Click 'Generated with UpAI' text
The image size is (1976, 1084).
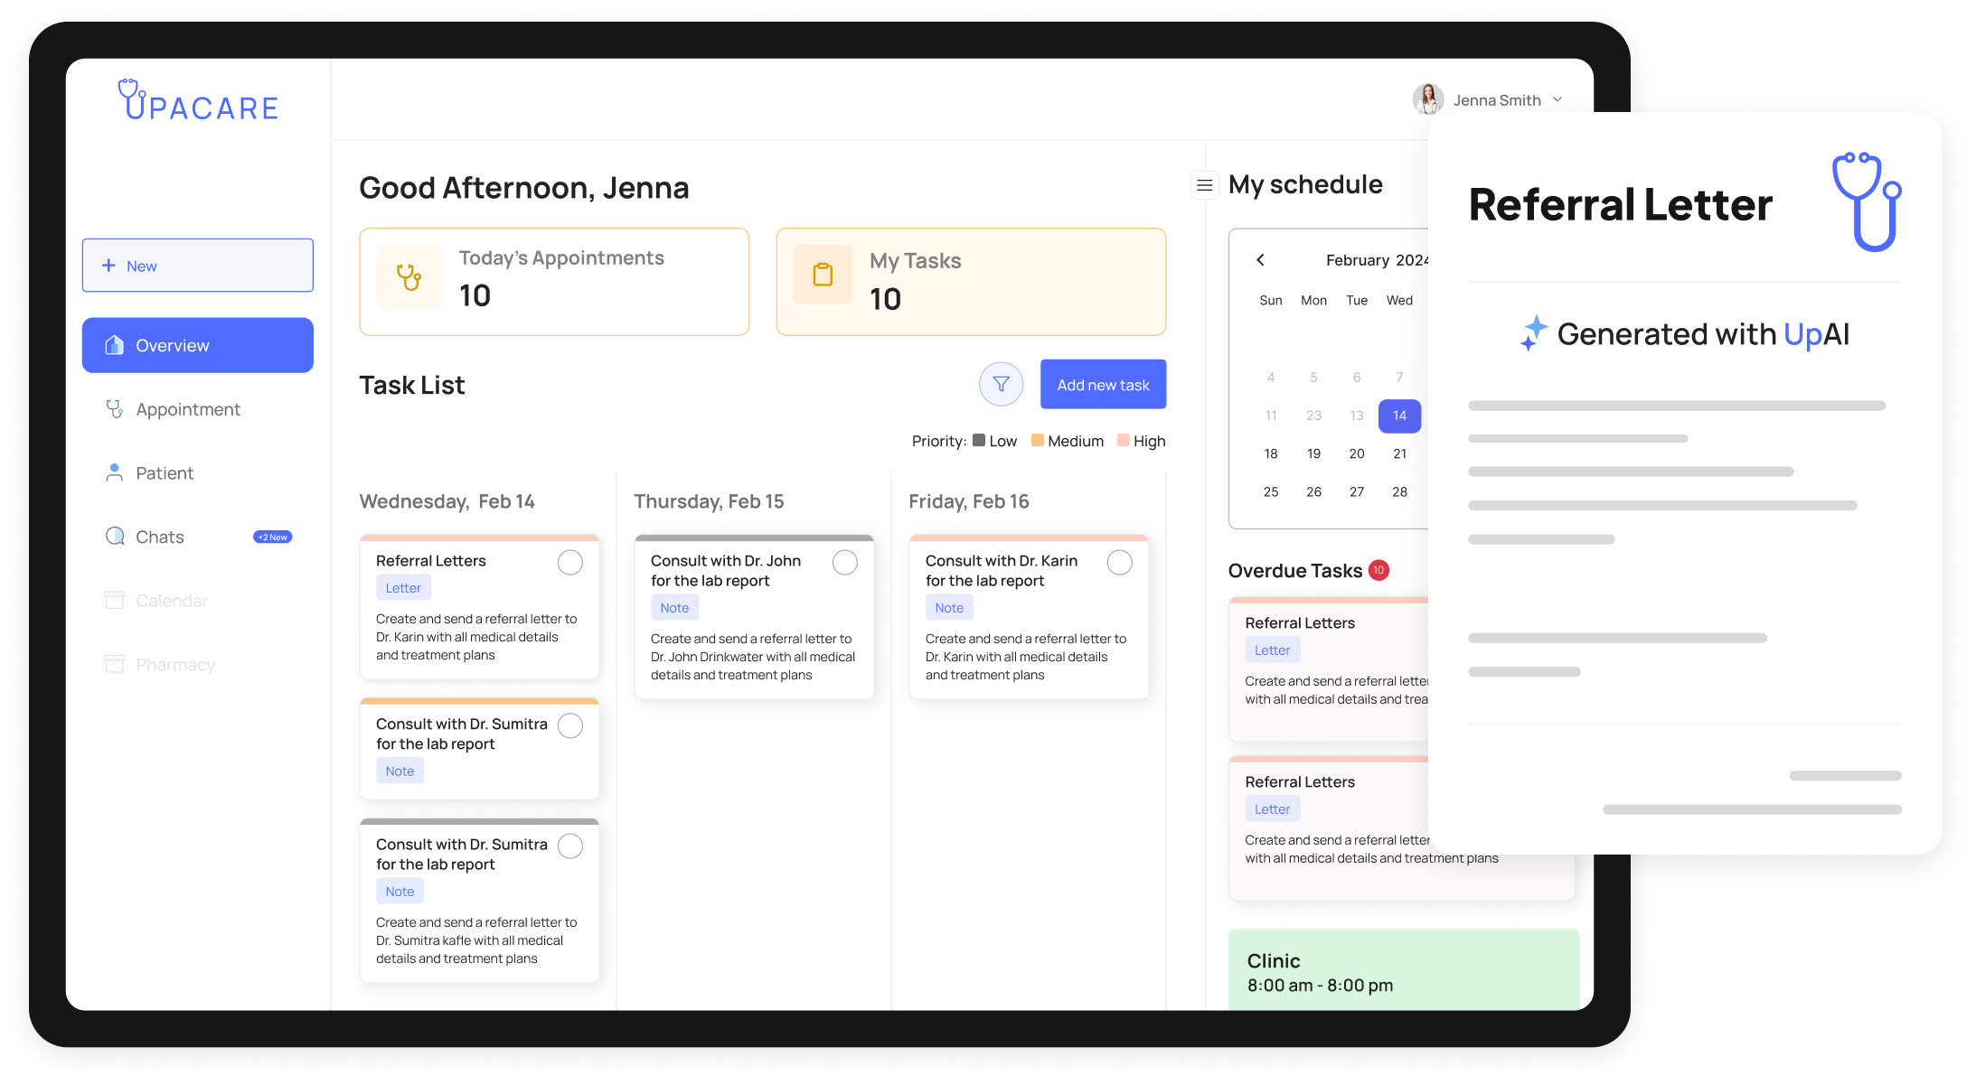tap(1703, 334)
